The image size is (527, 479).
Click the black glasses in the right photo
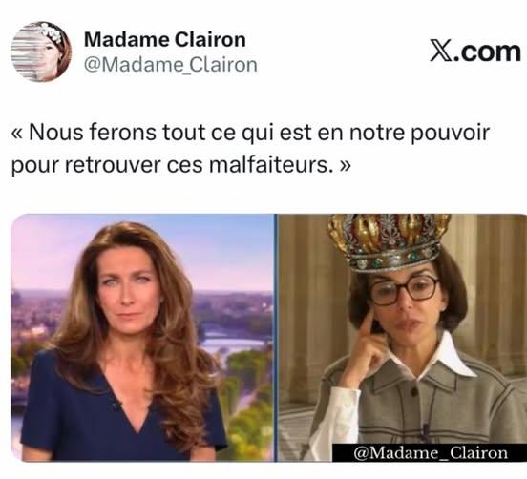(405, 290)
